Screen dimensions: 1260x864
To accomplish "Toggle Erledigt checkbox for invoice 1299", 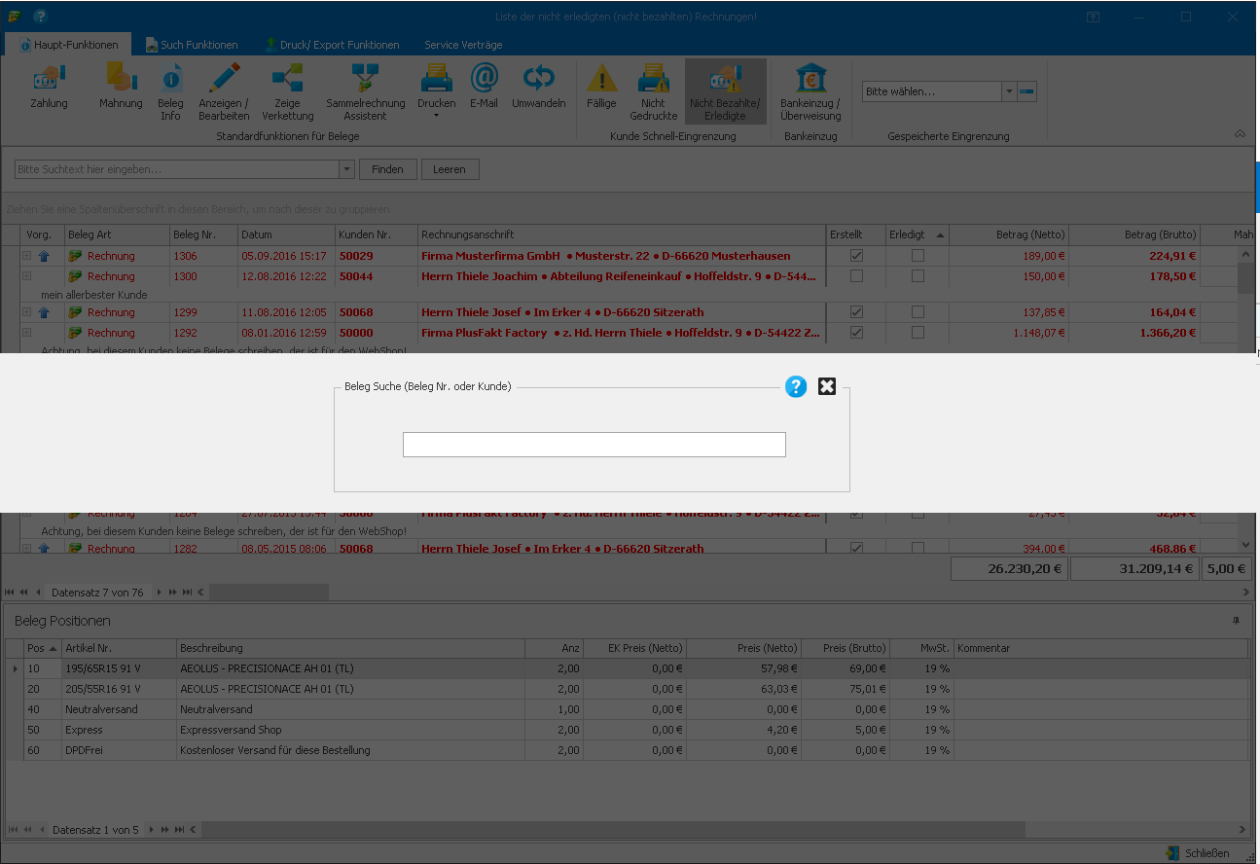I will (918, 312).
